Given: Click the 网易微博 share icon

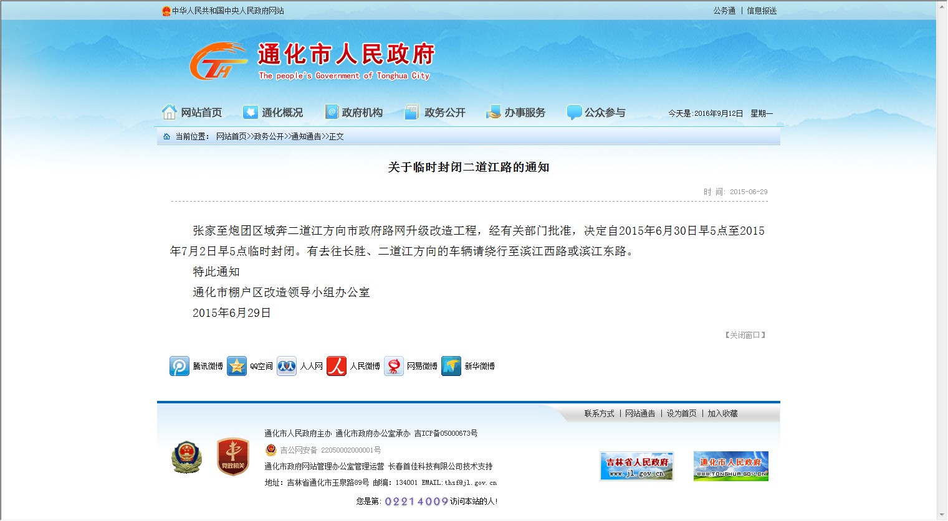Looking at the screenshot, I should coord(394,366).
